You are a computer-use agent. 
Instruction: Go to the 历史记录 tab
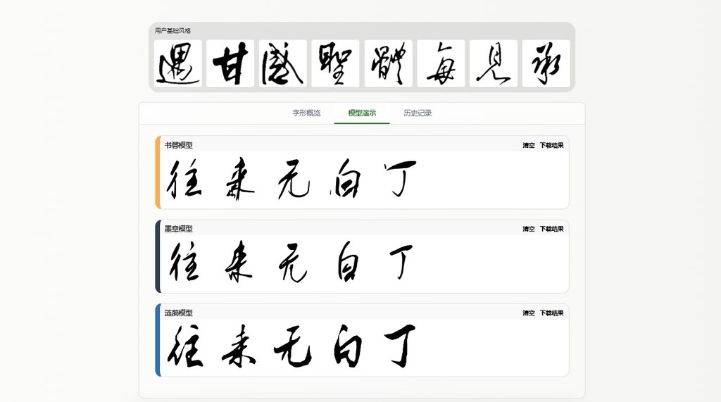[x=418, y=113]
